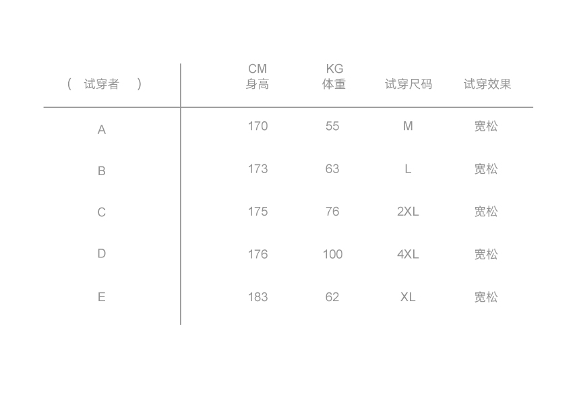Select the height value 183

pyautogui.click(x=258, y=297)
